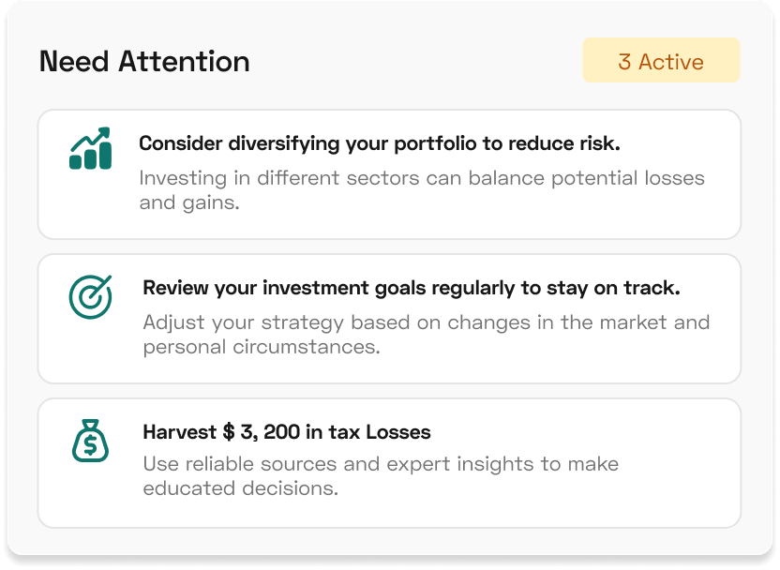Click "educated decisions." in the third card
The image size is (780, 570).
pos(240,488)
